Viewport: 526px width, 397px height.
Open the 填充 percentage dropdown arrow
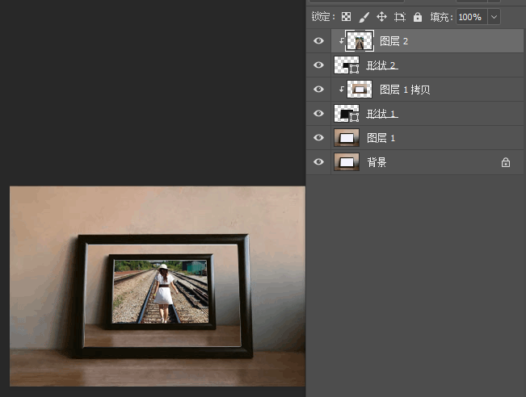pos(494,17)
